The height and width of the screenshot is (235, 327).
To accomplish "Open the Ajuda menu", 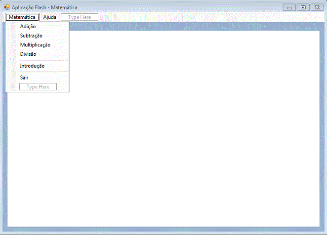I will pos(49,17).
